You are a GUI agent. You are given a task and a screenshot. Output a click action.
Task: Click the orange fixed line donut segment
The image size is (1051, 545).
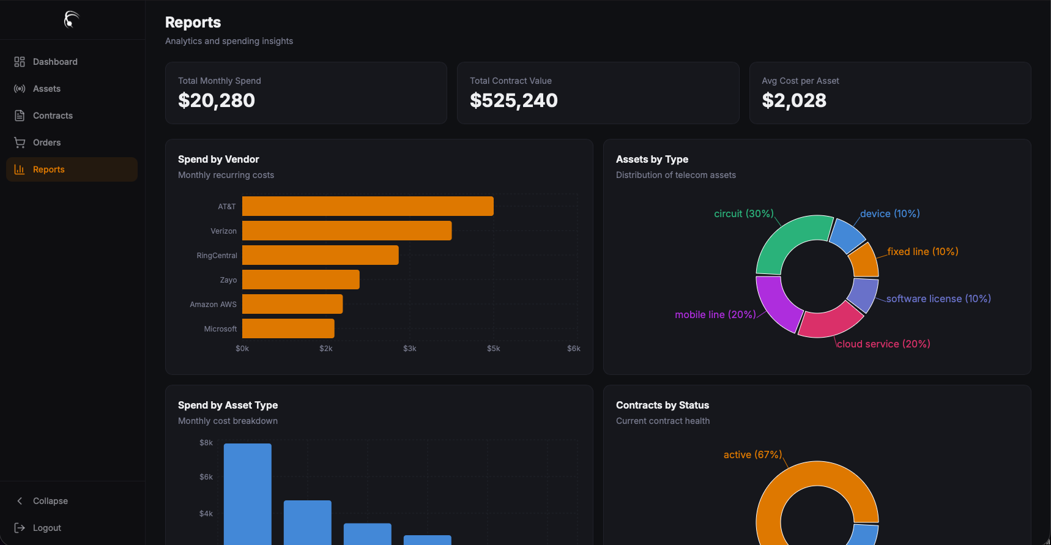tap(865, 261)
